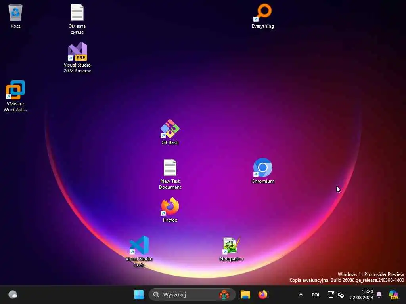
Task: Select the Kosz recycle bin icon
Action: (x=15, y=16)
